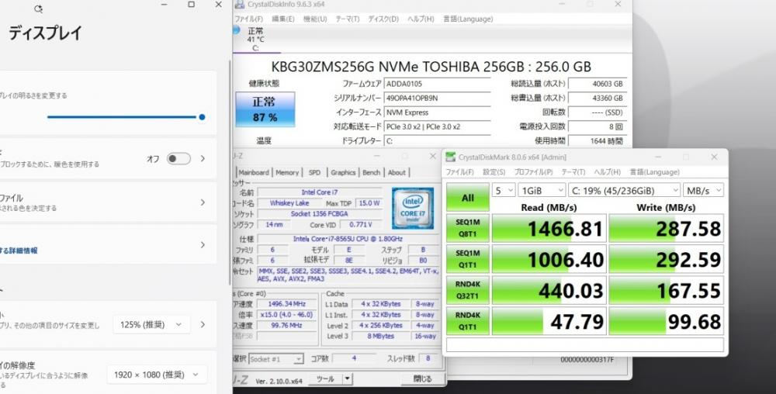Open the unit dropdown showing MB/s

pos(703,190)
